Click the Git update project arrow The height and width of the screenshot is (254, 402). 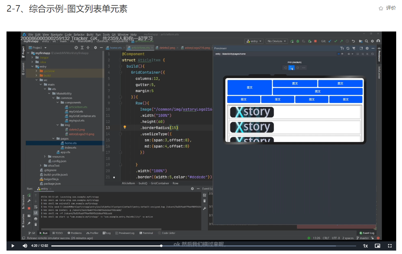click(330, 41)
